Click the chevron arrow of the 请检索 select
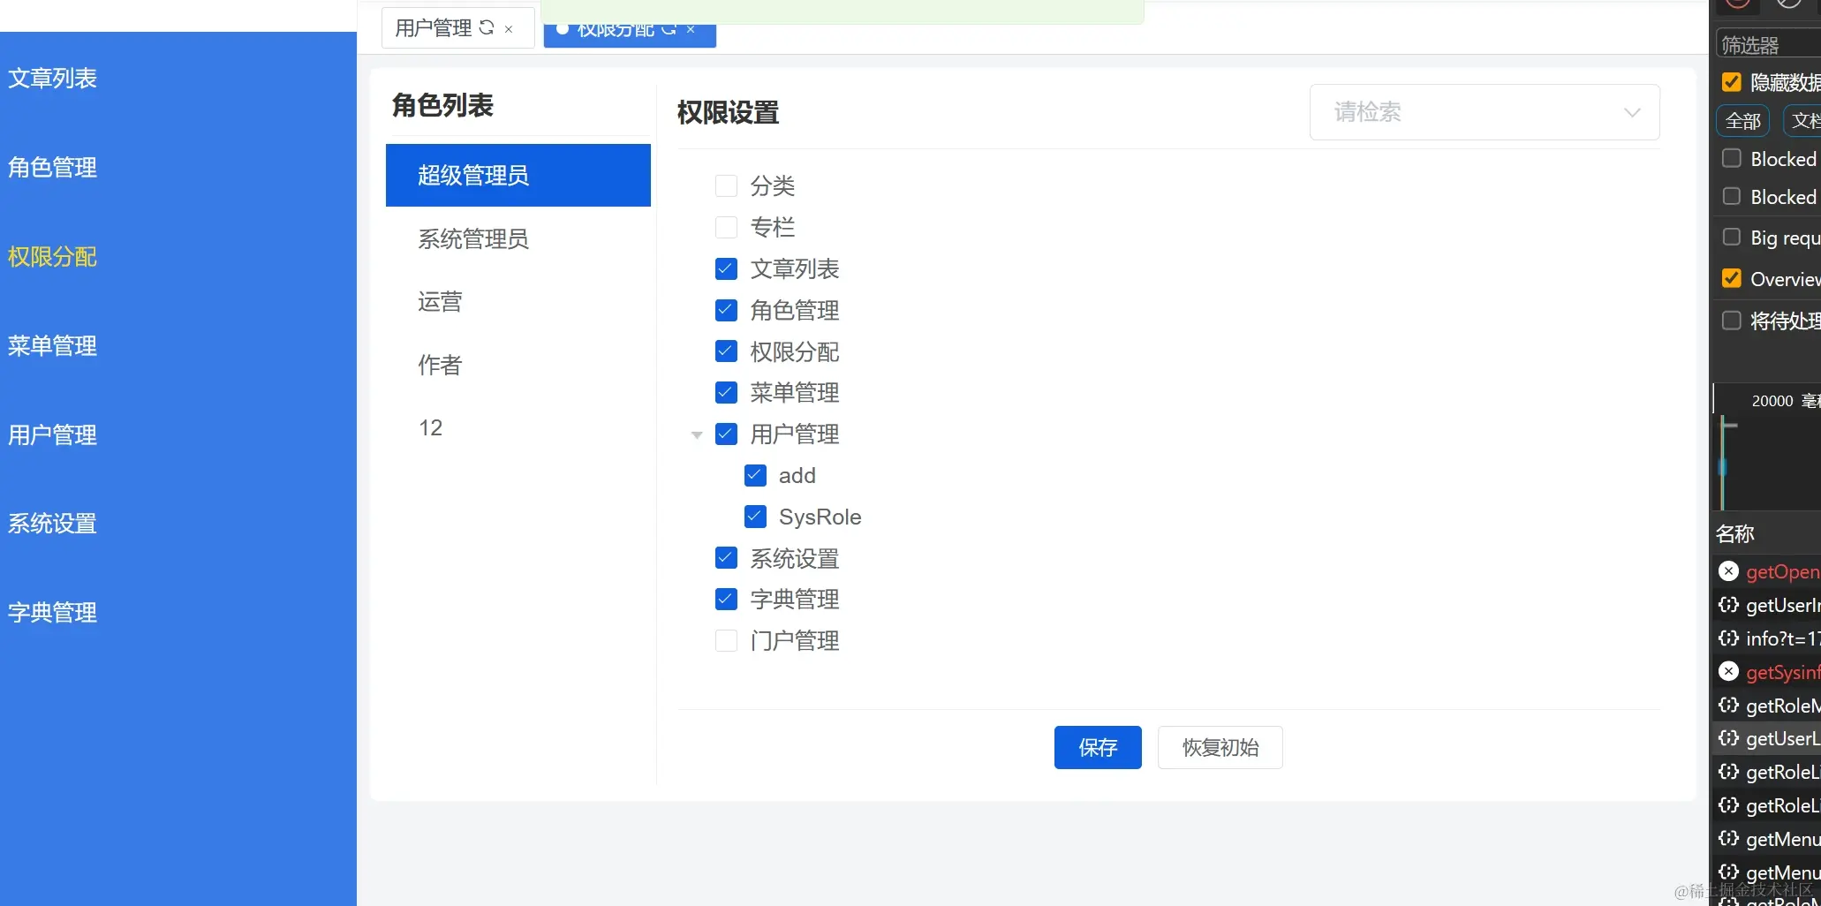1821x906 pixels. [x=1632, y=113]
